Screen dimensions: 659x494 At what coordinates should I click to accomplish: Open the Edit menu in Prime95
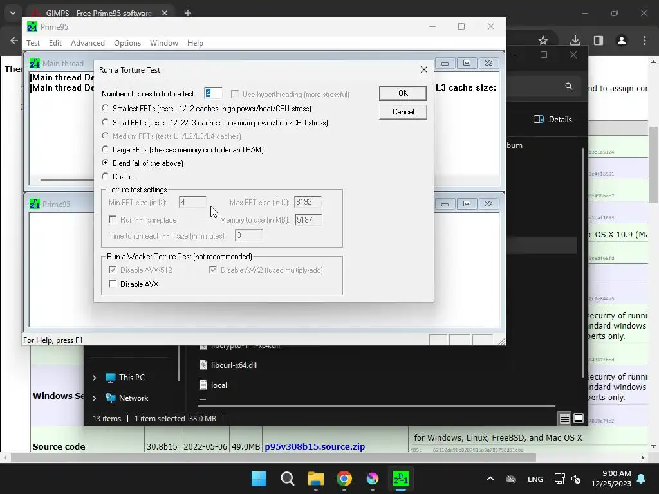point(55,43)
